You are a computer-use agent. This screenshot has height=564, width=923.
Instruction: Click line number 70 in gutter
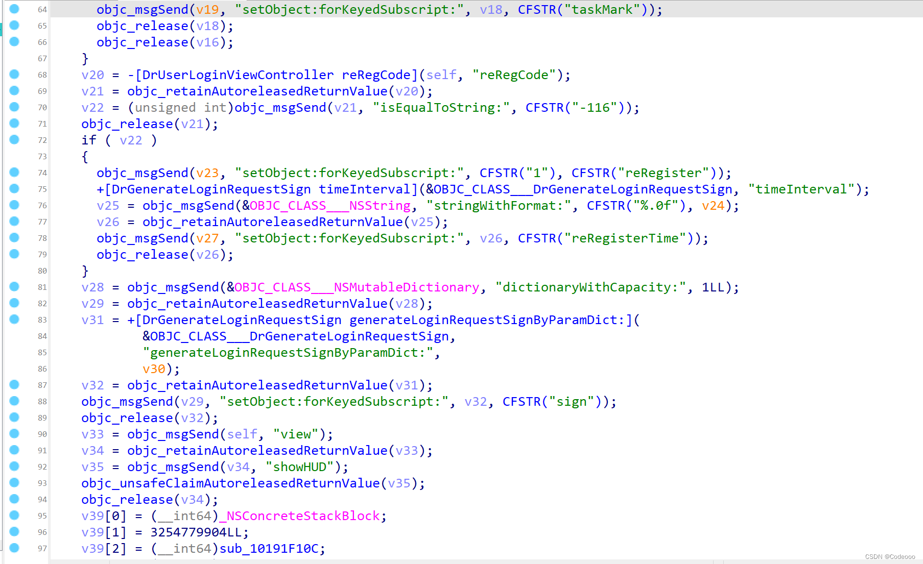[42, 108]
